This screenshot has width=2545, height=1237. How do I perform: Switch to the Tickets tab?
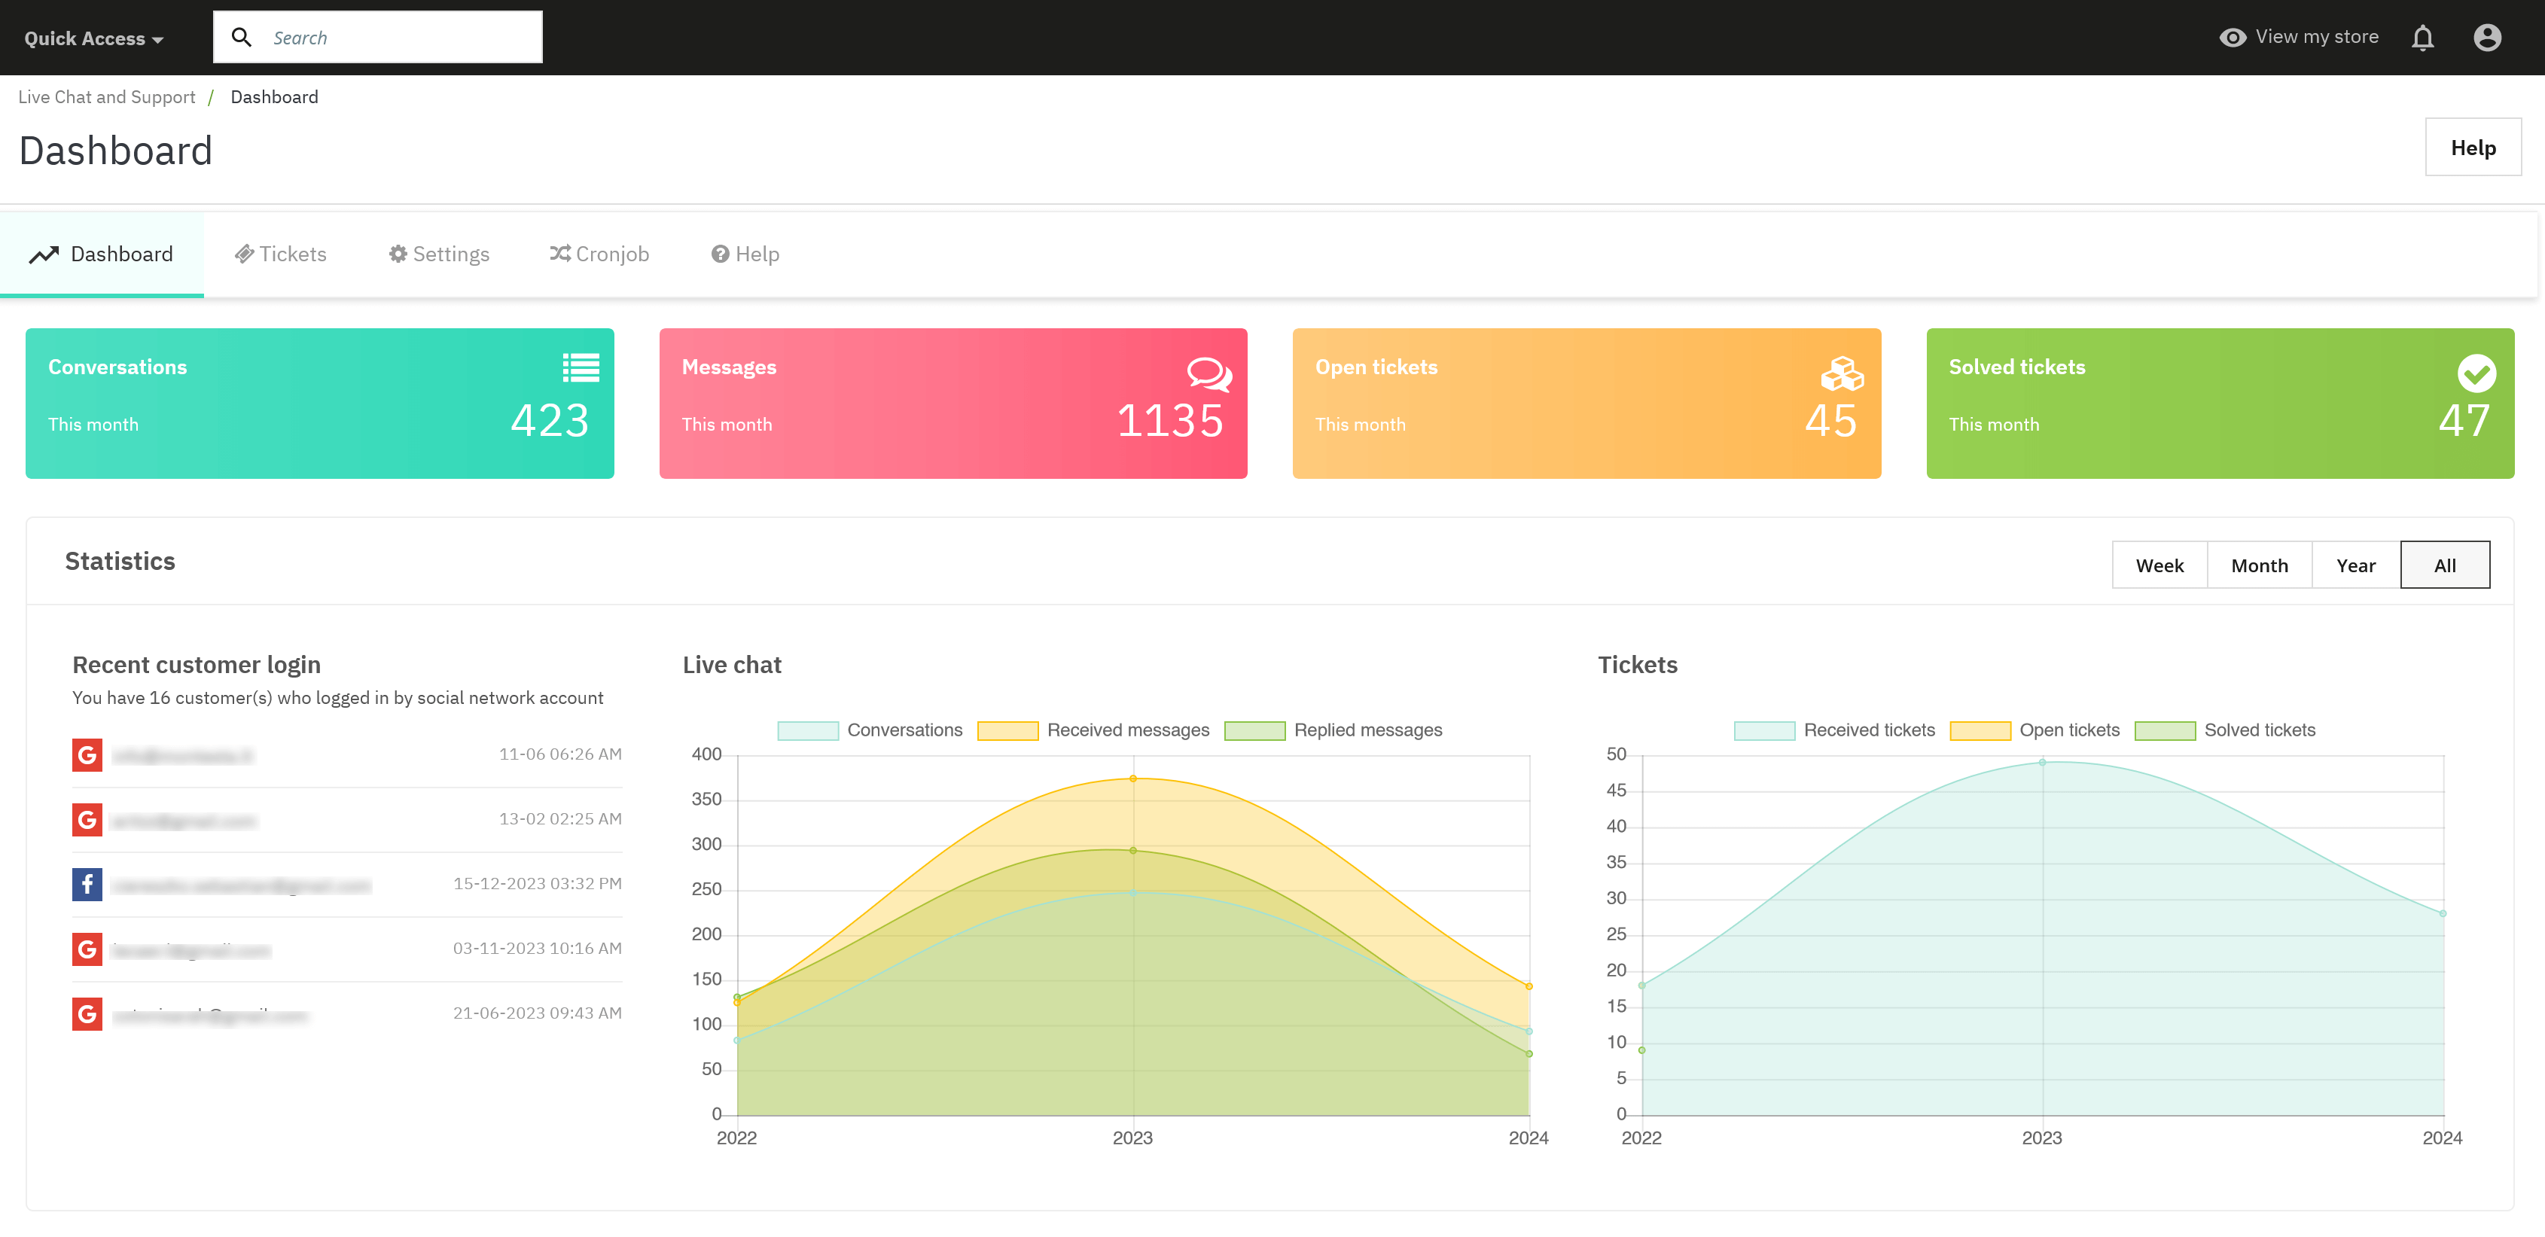tap(281, 255)
